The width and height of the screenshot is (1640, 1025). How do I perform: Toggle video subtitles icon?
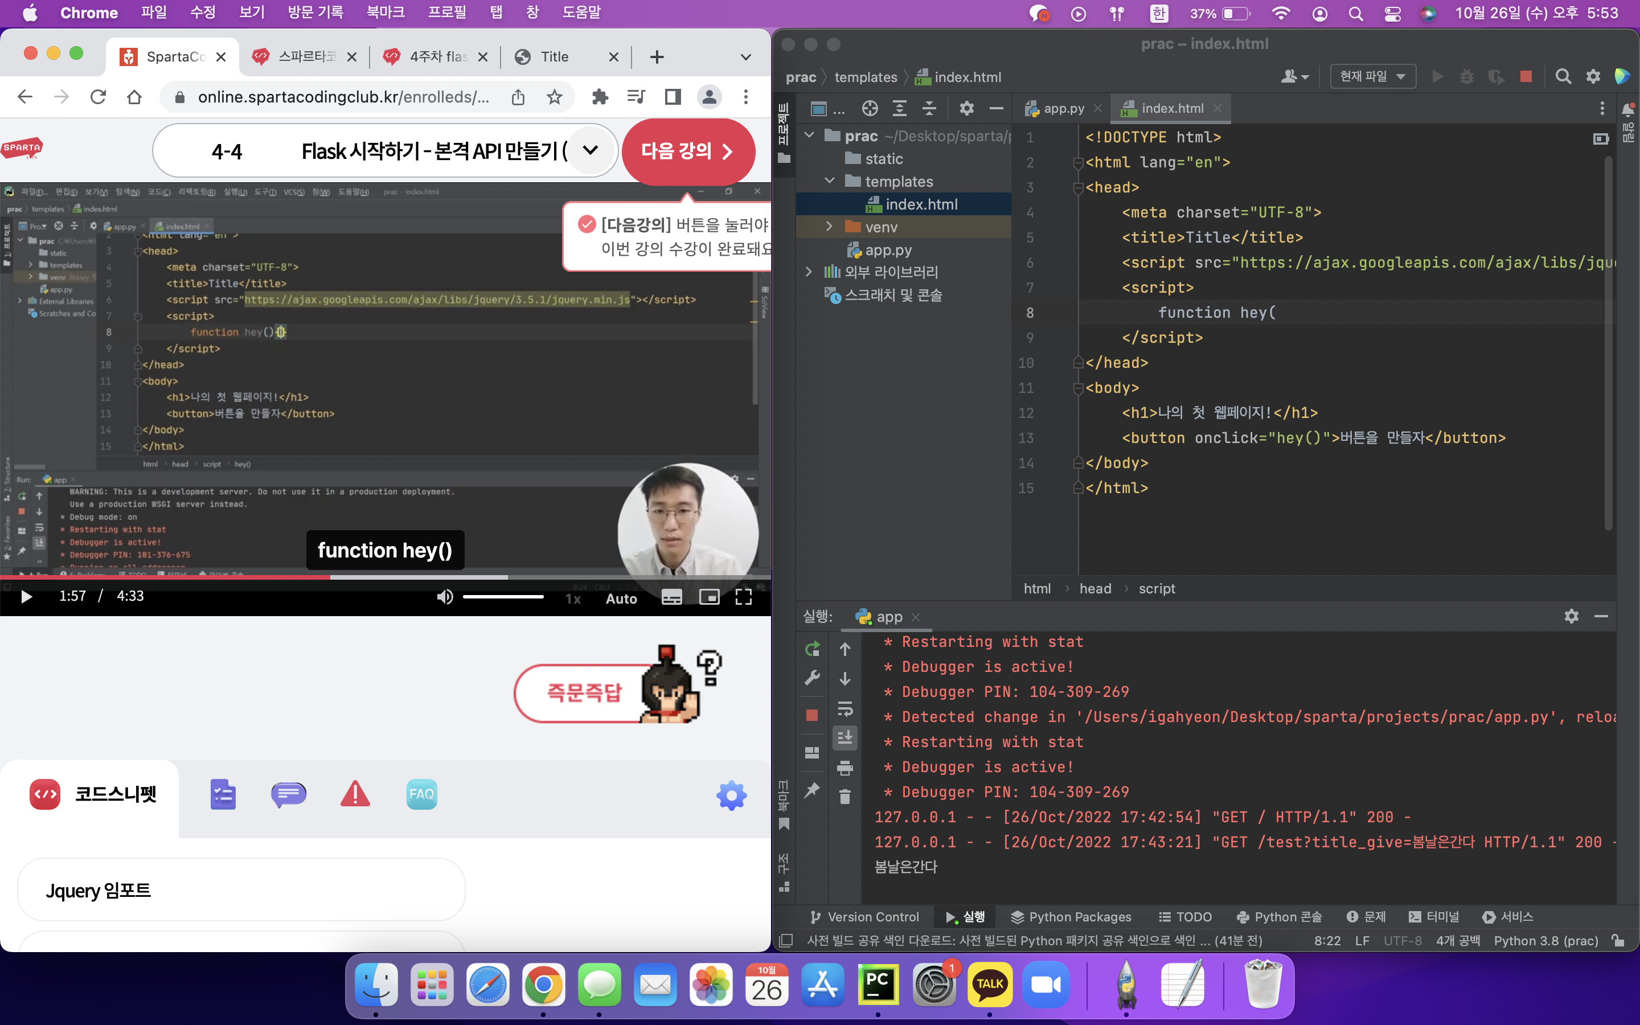point(671,597)
